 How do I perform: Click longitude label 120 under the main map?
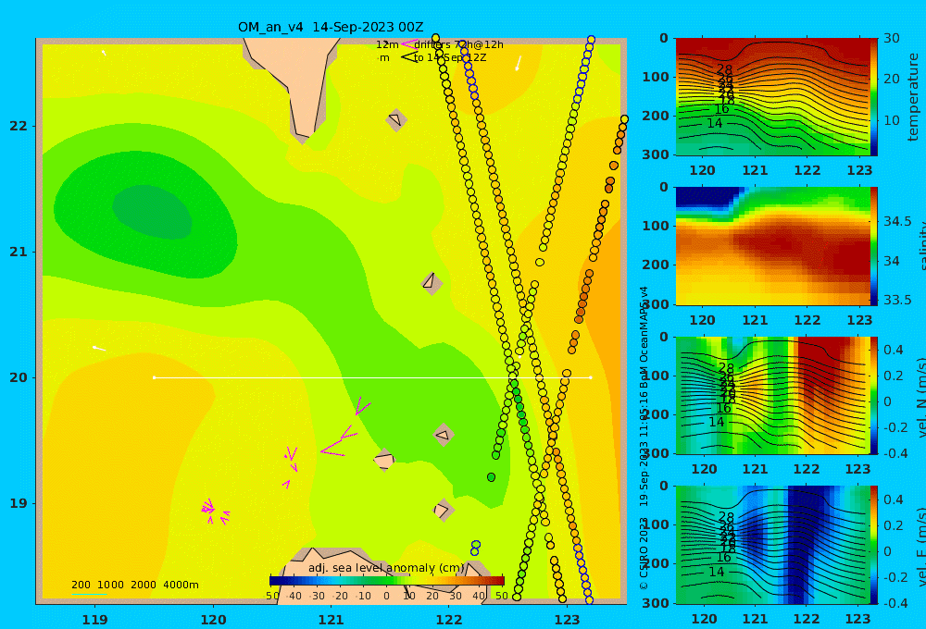tap(213, 620)
